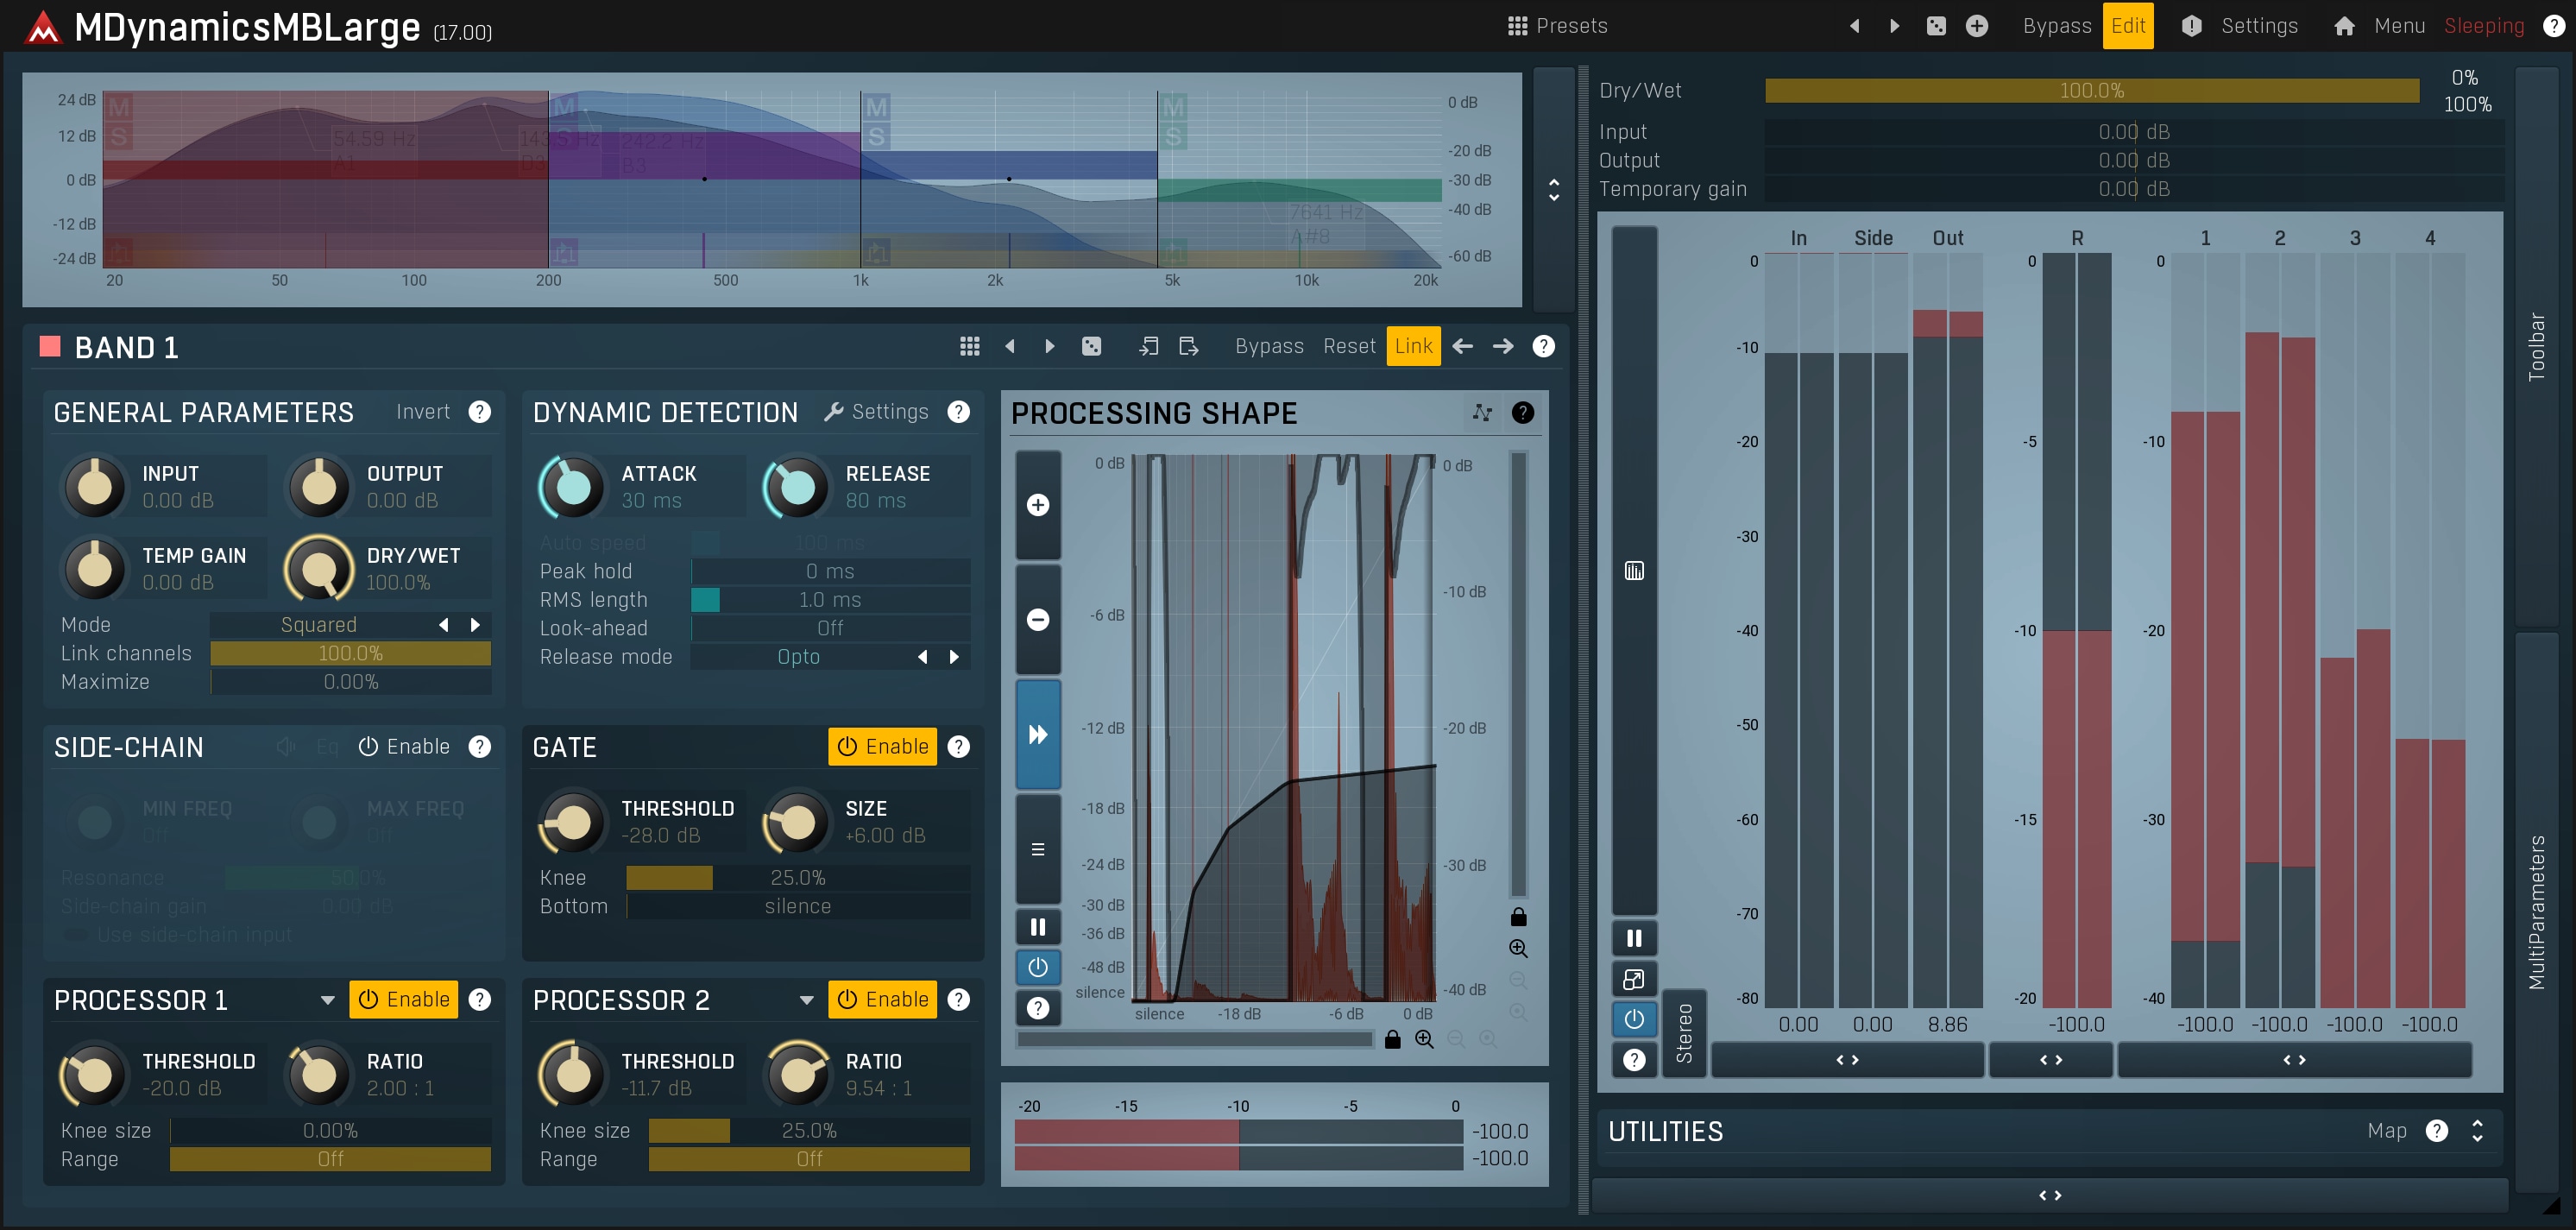This screenshot has height=1230, width=2576.
Task: Click the Processing Shape lock icon below graph
Action: 1392,1040
